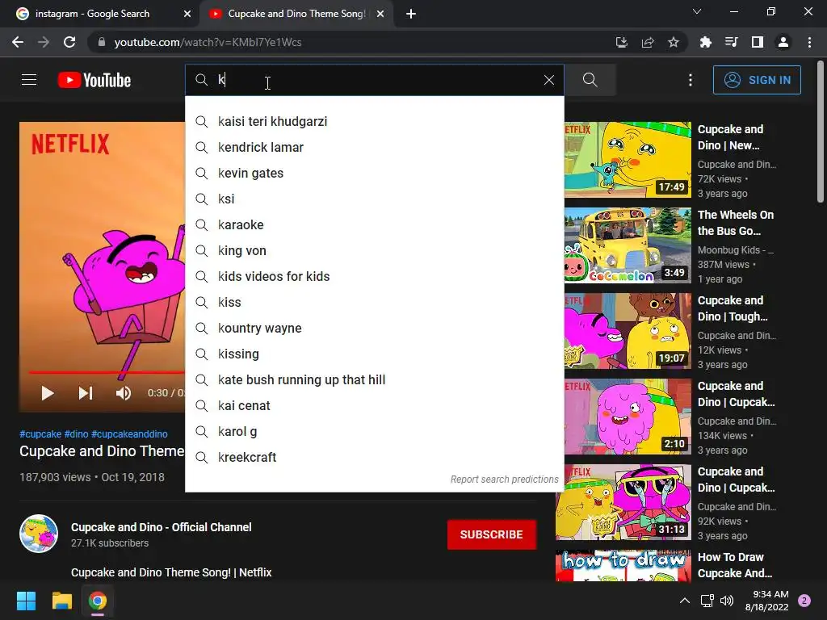Open Cupcake and Dino channel avatar
This screenshot has height=620, width=827.
tap(39, 534)
